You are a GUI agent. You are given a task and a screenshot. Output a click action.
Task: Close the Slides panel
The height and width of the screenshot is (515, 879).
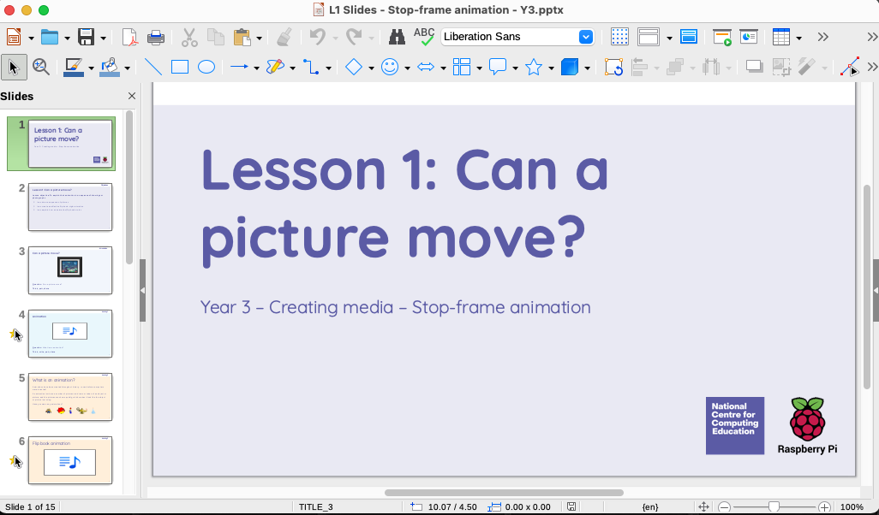pos(132,97)
